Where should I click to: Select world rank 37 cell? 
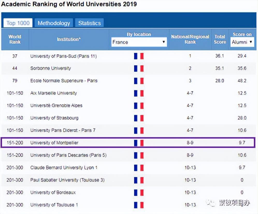point(15,56)
